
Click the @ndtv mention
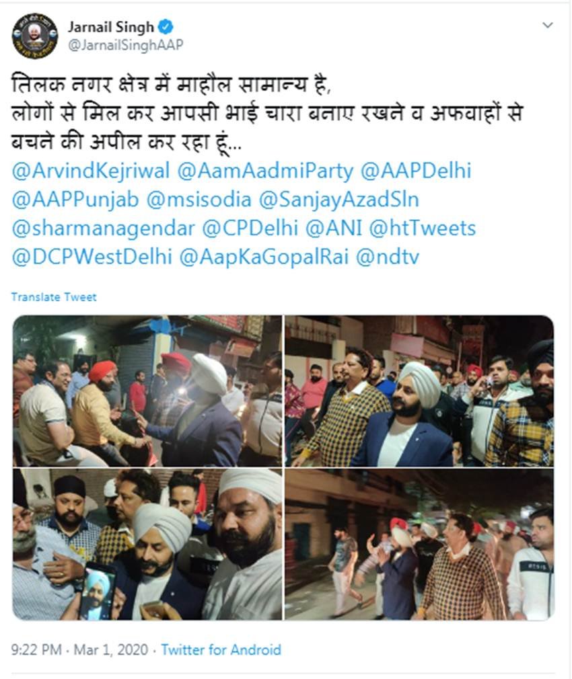(x=388, y=257)
